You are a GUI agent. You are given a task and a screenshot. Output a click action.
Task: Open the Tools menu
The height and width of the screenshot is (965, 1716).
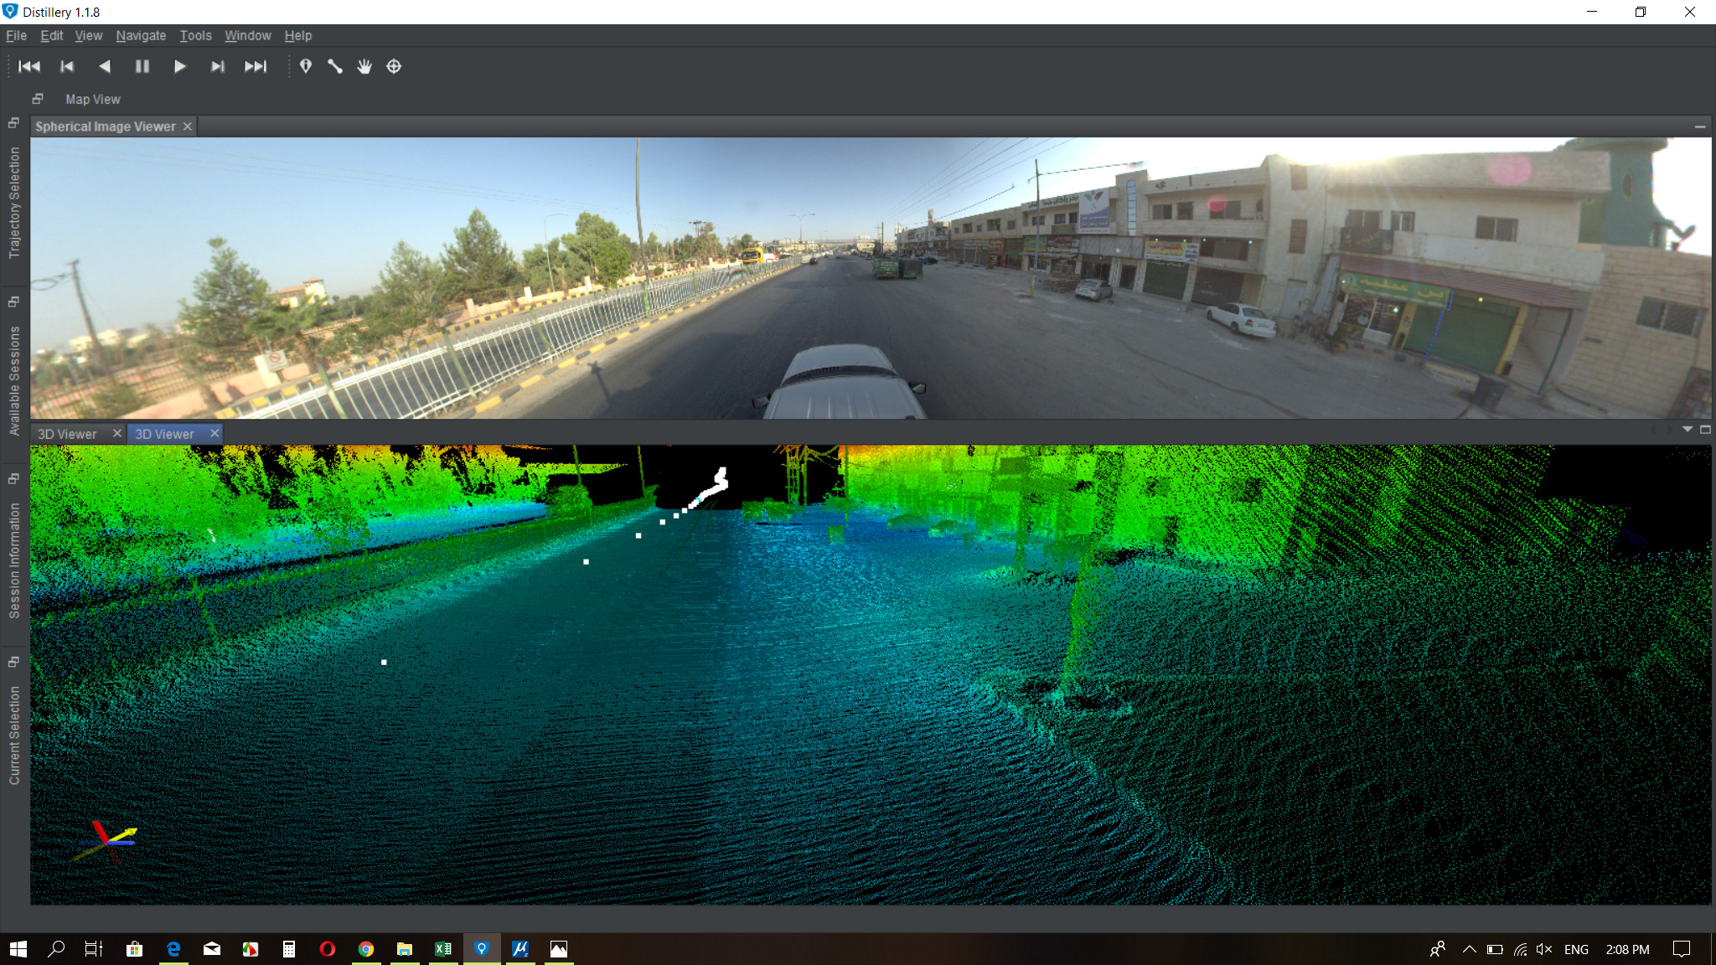pos(195,35)
